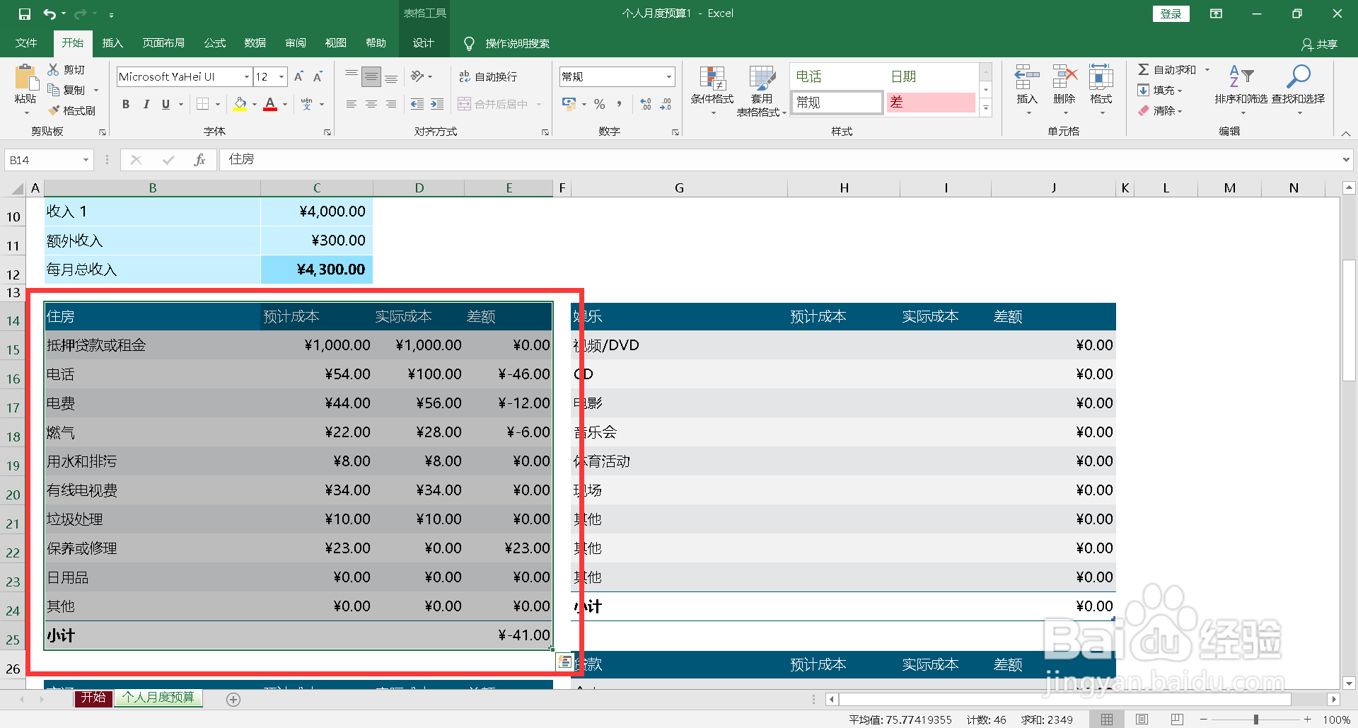The image size is (1358, 728).
Task: Open the font size dropdown
Action: pyautogui.click(x=282, y=76)
